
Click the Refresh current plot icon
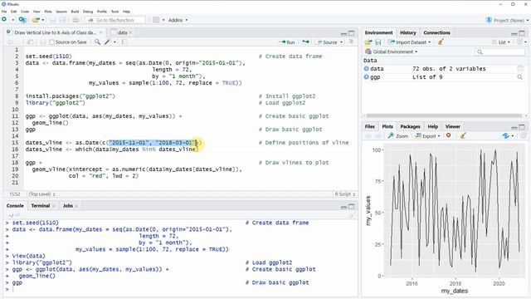click(x=505, y=135)
